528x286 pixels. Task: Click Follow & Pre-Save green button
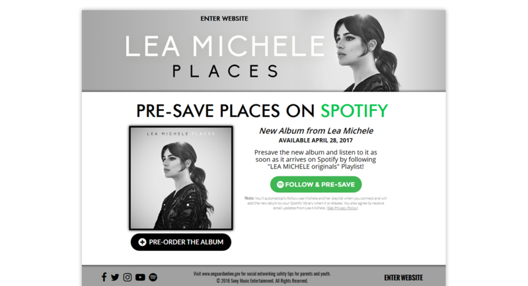pyautogui.click(x=316, y=184)
